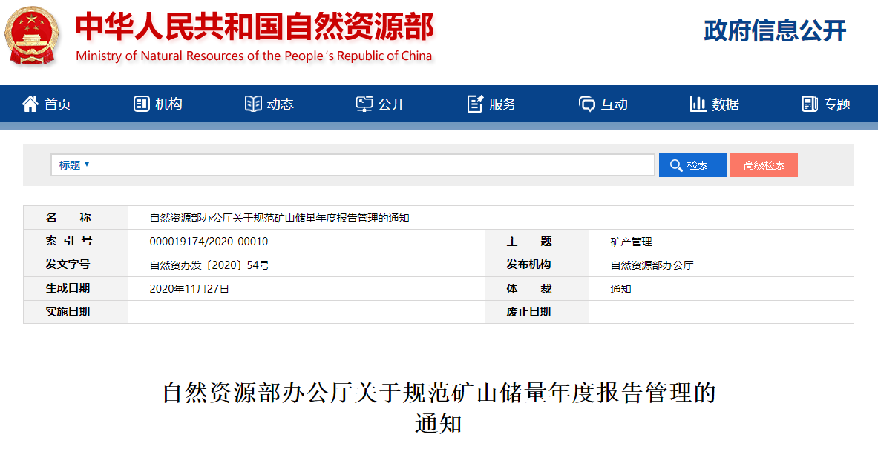878x449 pixels.
Task: Click the 公开 monitor icon
Action: coord(364,104)
